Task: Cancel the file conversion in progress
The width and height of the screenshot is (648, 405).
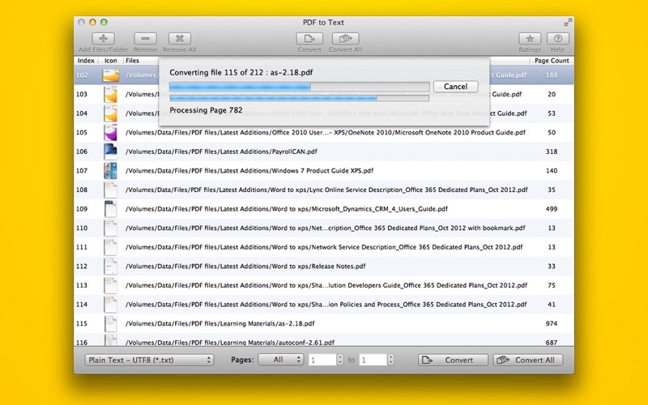Action: [455, 87]
